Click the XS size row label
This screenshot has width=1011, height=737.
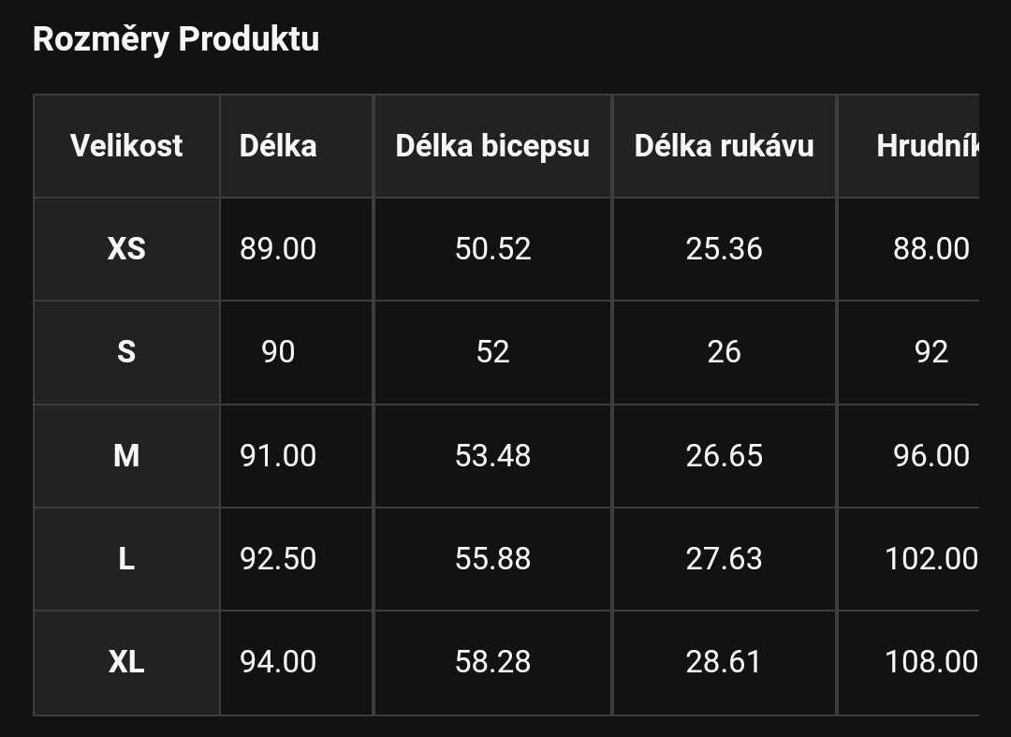(126, 249)
